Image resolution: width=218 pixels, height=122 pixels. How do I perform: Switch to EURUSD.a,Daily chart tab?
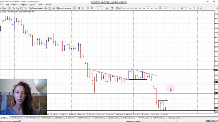(x=84, y=118)
